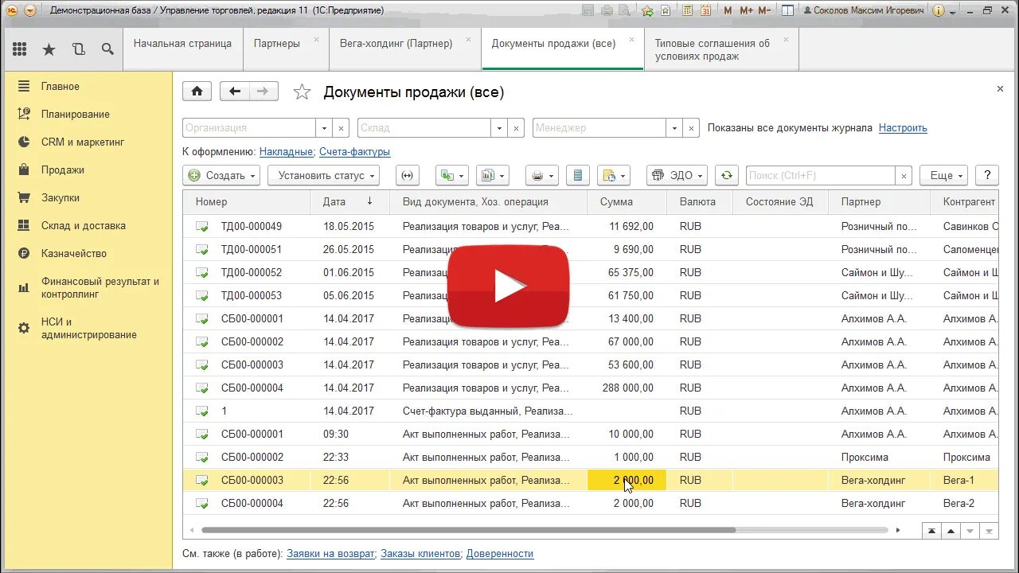Click the sum cell 288 000,00
The image size is (1019, 573).
click(627, 388)
